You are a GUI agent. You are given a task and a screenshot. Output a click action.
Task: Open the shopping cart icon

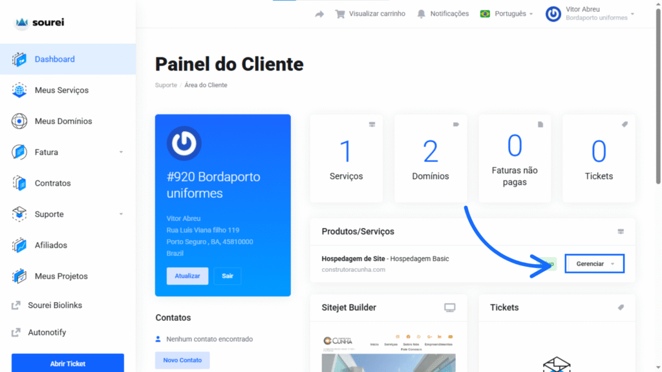[339, 14]
